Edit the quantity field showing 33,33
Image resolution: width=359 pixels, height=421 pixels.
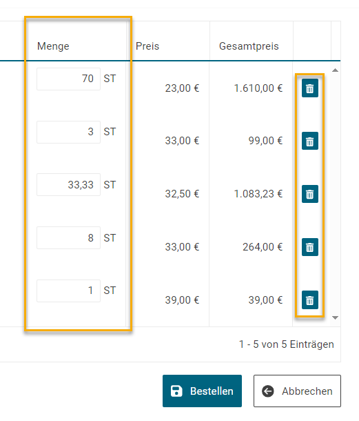(x=68, y=185)
